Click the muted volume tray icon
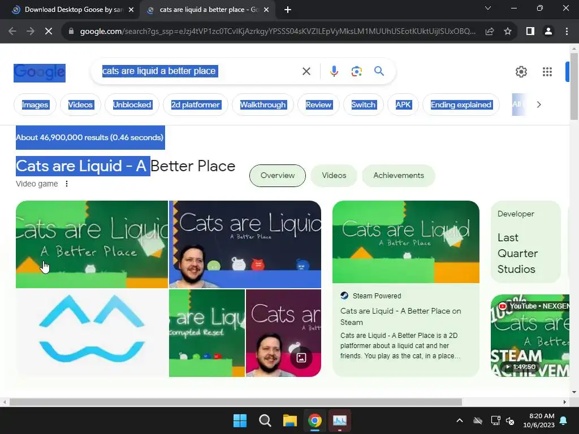 click(511, 420)
